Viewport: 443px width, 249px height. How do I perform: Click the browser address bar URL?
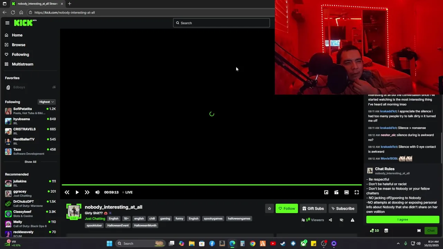65,12
